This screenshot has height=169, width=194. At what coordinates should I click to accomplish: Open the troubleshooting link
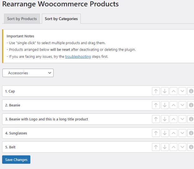pos(78,57)
